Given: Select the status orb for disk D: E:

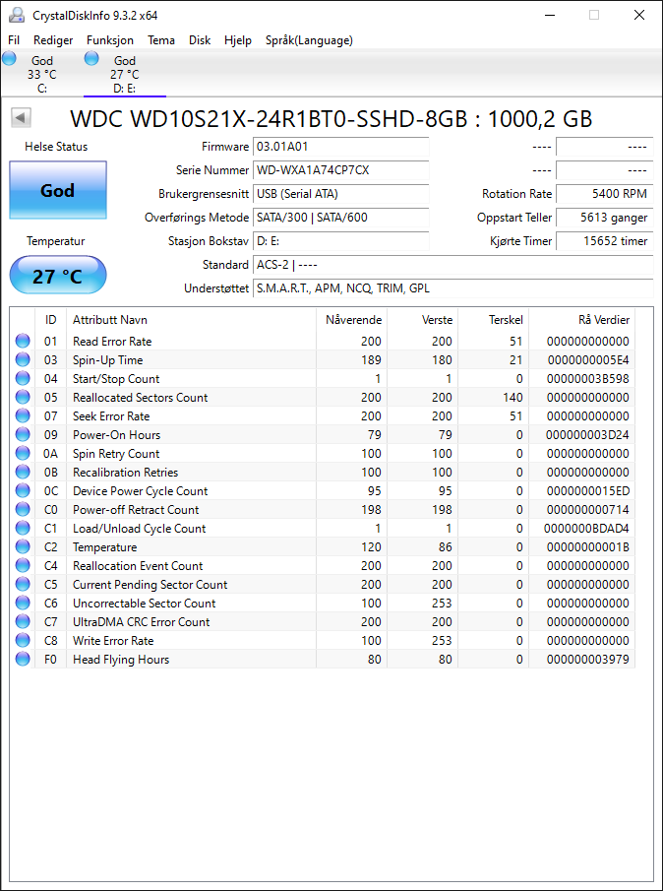Looking at the screenshot, I should (x=91, y=58).
